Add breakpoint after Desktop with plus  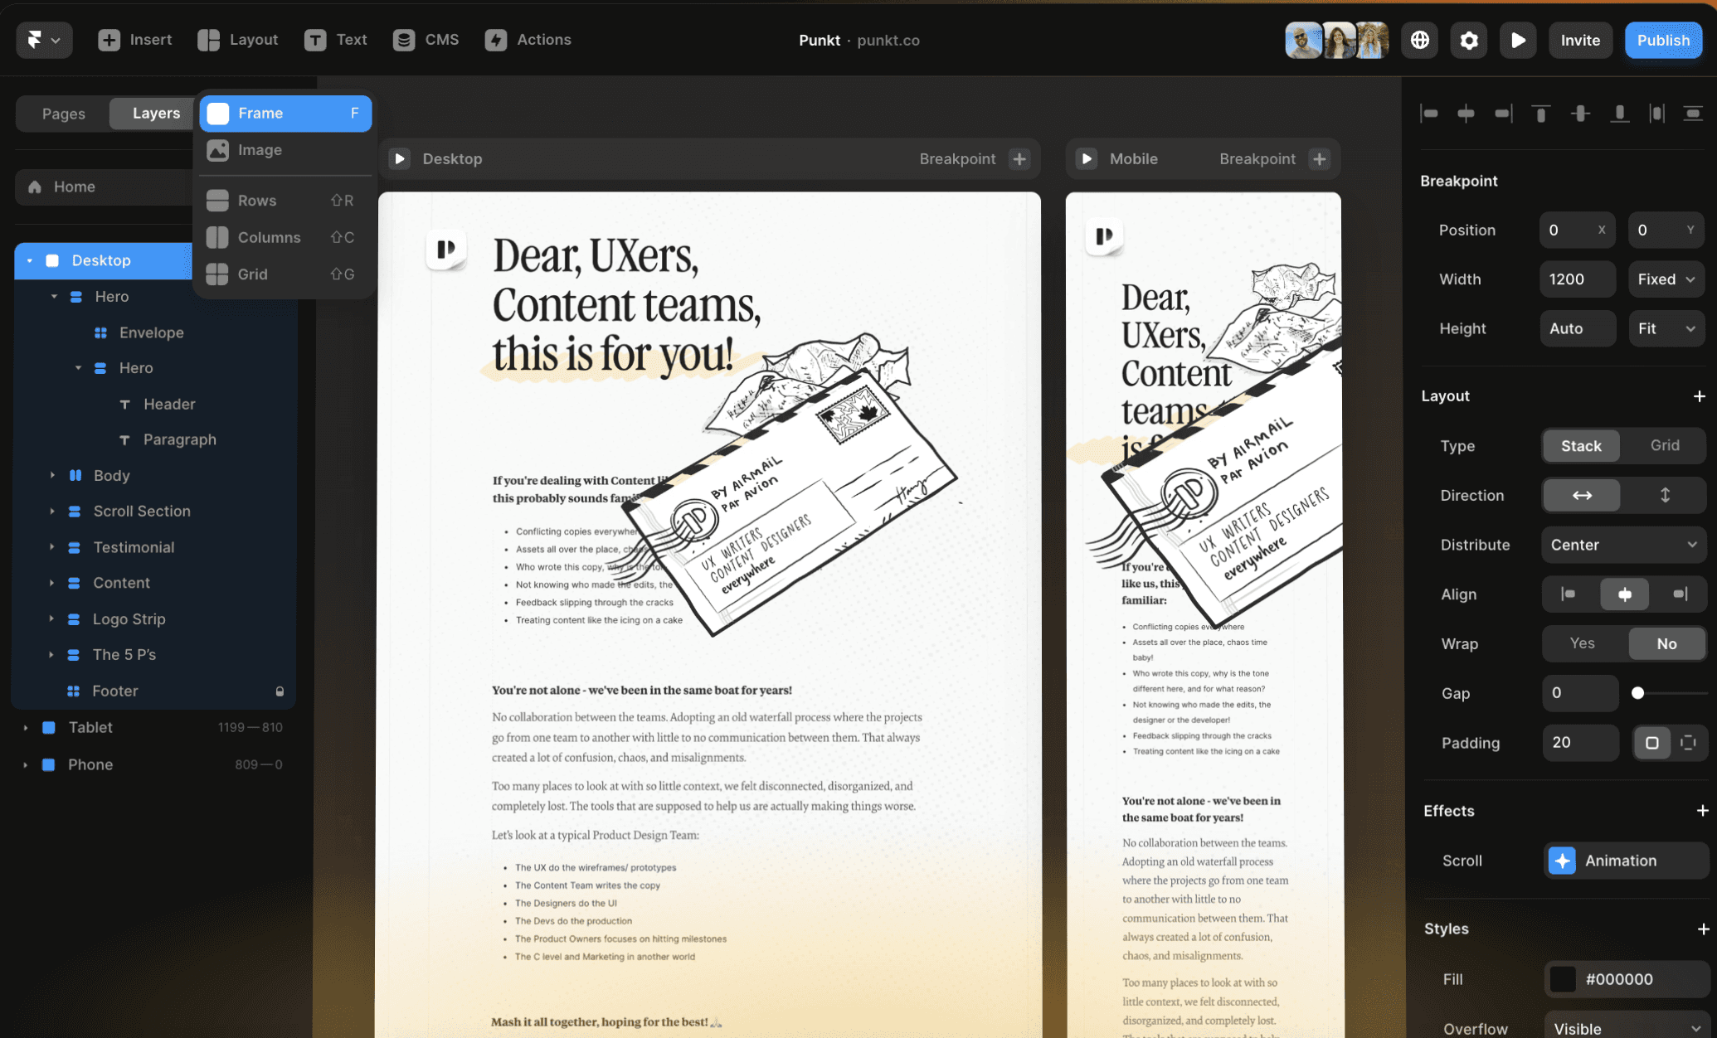[x=1019, y=158]
